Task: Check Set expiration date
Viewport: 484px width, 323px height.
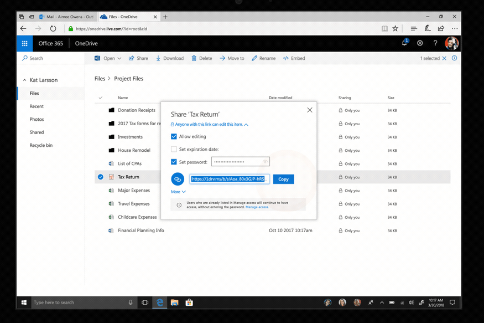Action: click(x=174, y=149)
